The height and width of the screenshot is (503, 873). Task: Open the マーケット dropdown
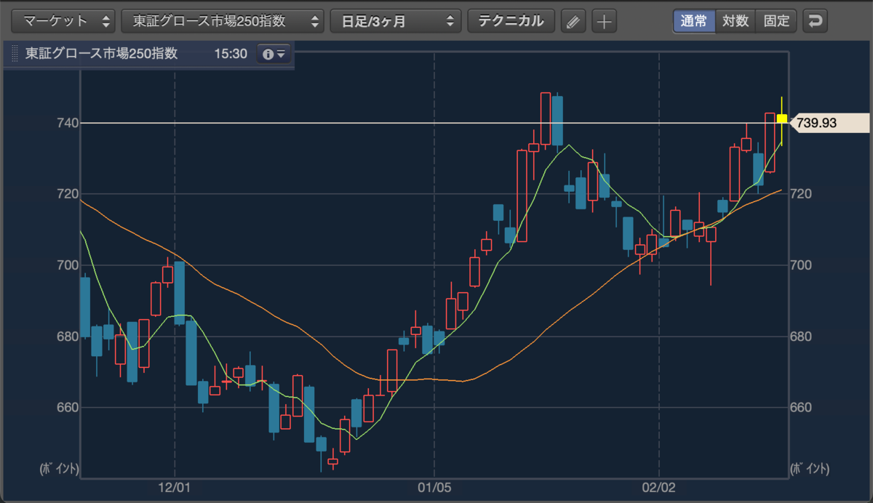coord(64,20)
